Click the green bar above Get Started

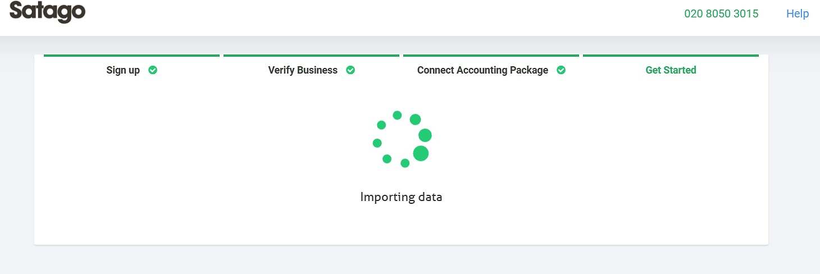[x=671, y=56]
